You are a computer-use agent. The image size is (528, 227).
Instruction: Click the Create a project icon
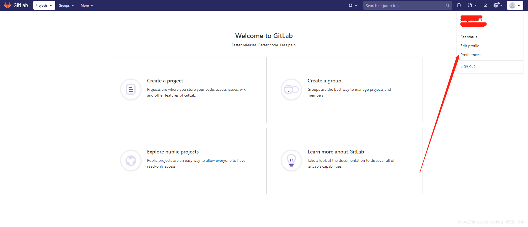click(x=131, y=89)
